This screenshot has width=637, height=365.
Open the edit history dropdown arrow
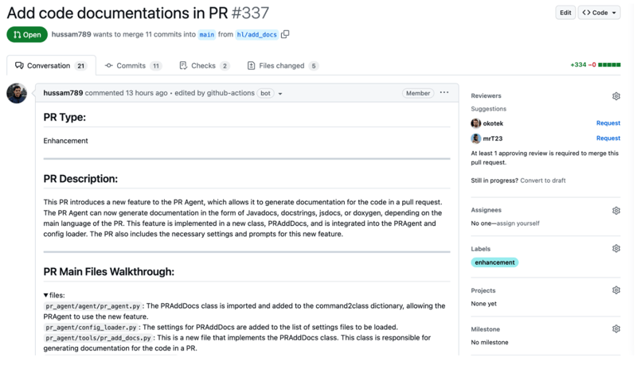click(x=280, y=94)
